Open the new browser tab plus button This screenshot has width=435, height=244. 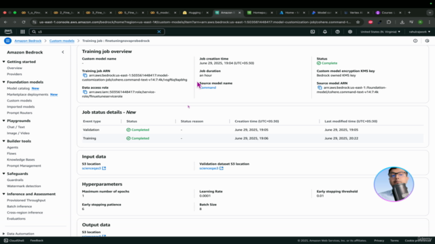(x=409, y=12)
